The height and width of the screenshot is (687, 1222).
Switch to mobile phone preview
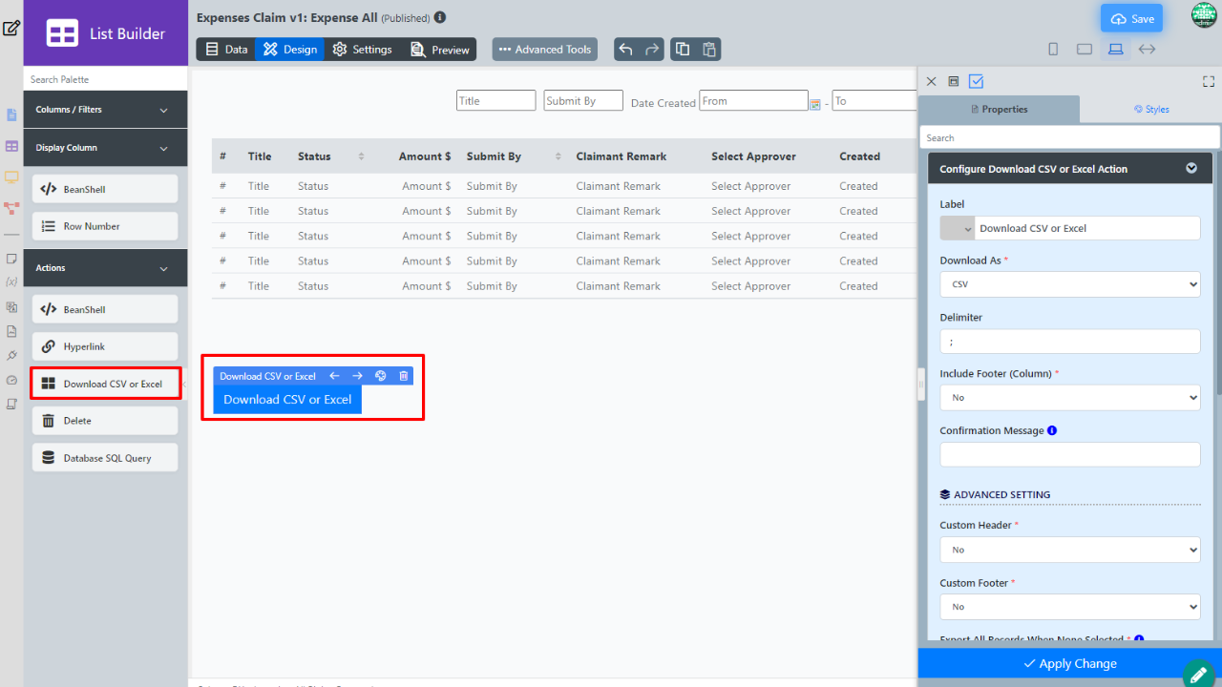[1053, 50]
